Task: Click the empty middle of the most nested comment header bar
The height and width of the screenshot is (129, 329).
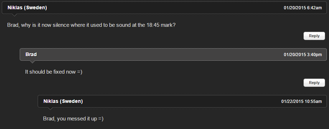Action: click(x=182, y=101)
